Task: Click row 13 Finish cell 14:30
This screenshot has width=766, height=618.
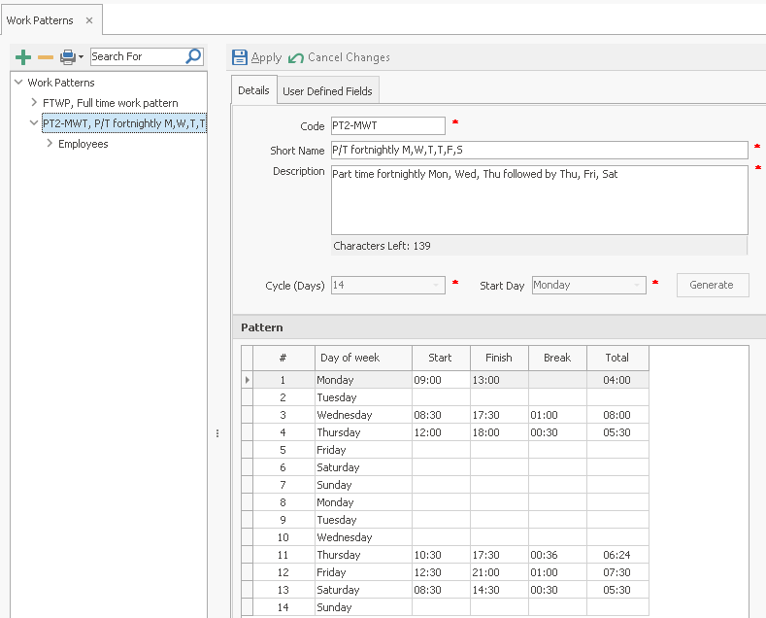Action: click(x=499, y=590)
